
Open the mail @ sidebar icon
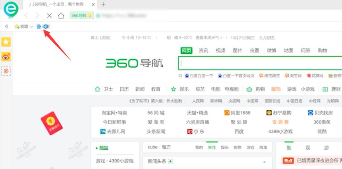[6, 71]
